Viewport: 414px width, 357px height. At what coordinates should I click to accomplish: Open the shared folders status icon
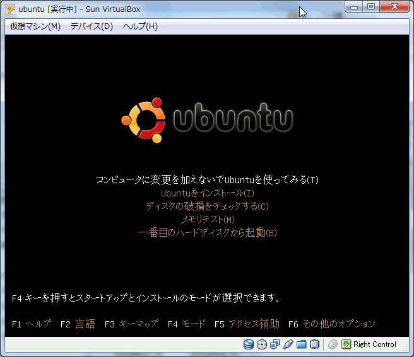[x=301, y=344]
